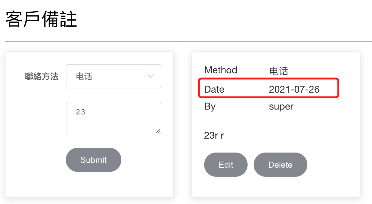Click the Date label in remark card
The height and width of the screenshot is (204, 372).
click(214, 89)
